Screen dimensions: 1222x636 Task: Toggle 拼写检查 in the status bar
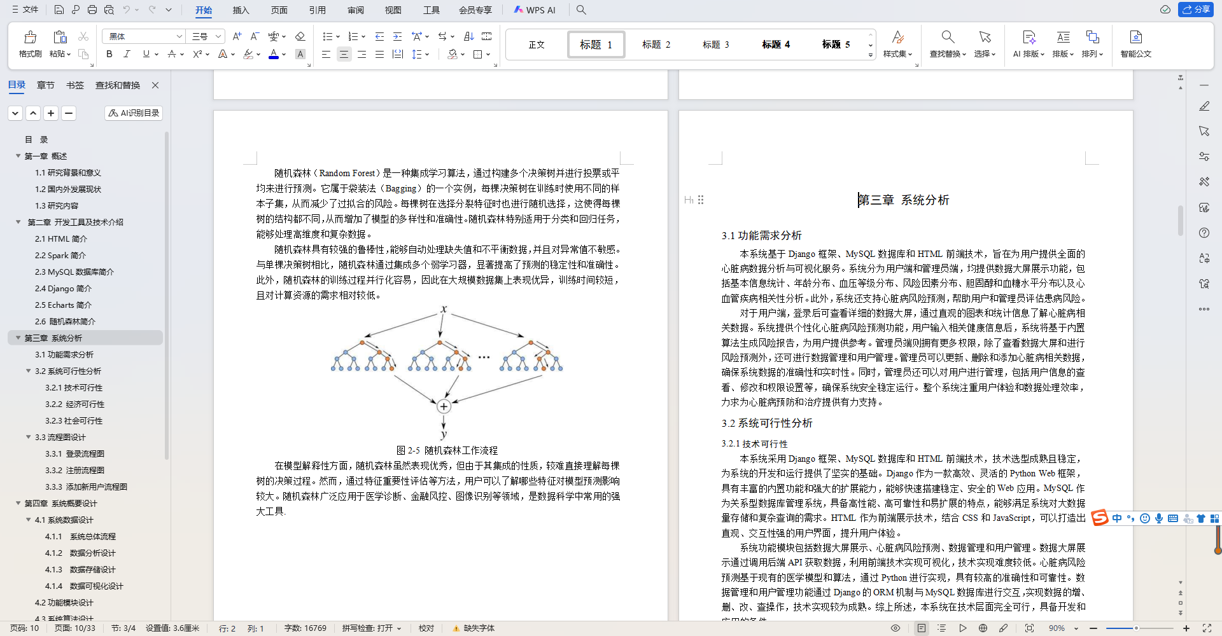click(x=372, y=628)
